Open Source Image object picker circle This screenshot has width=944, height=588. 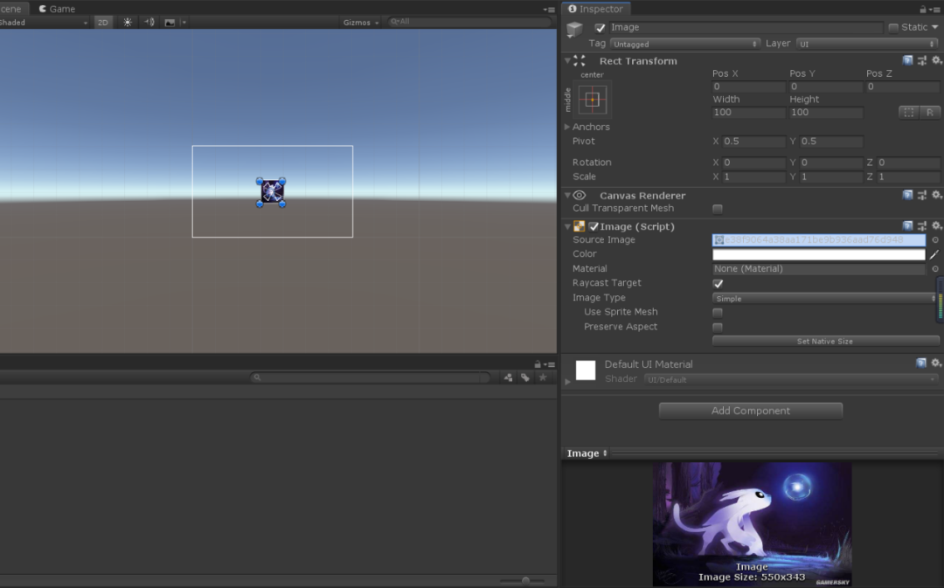point(935,239)
